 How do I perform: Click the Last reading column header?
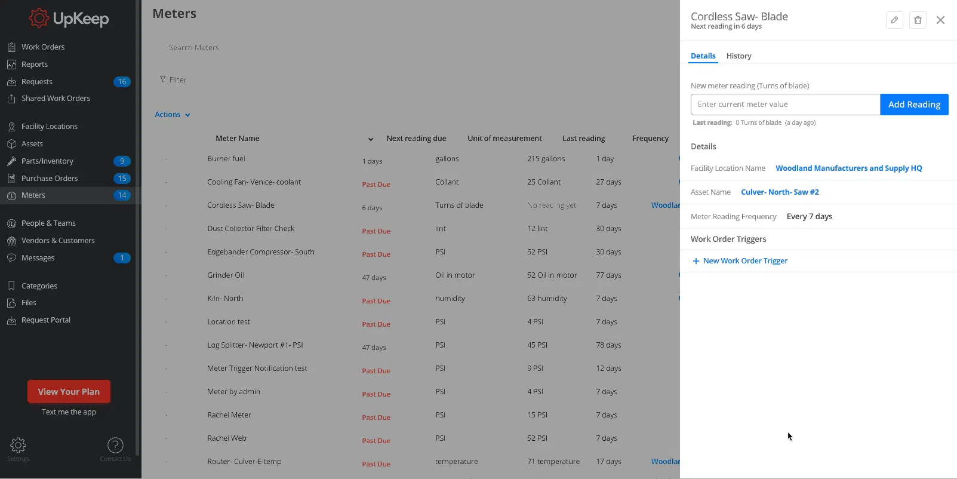pyautogui.click(x=583, y=139)
